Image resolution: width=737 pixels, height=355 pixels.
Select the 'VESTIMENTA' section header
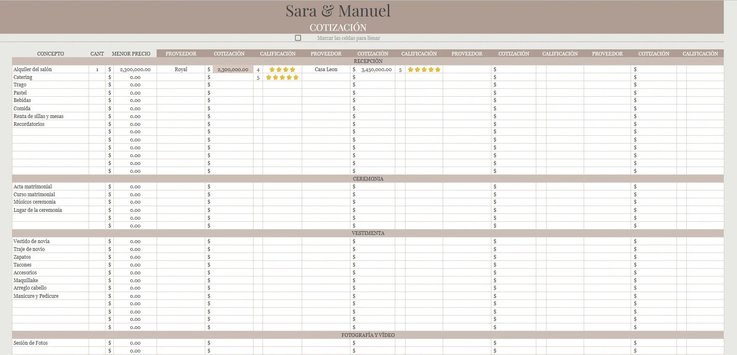[368, 233]
